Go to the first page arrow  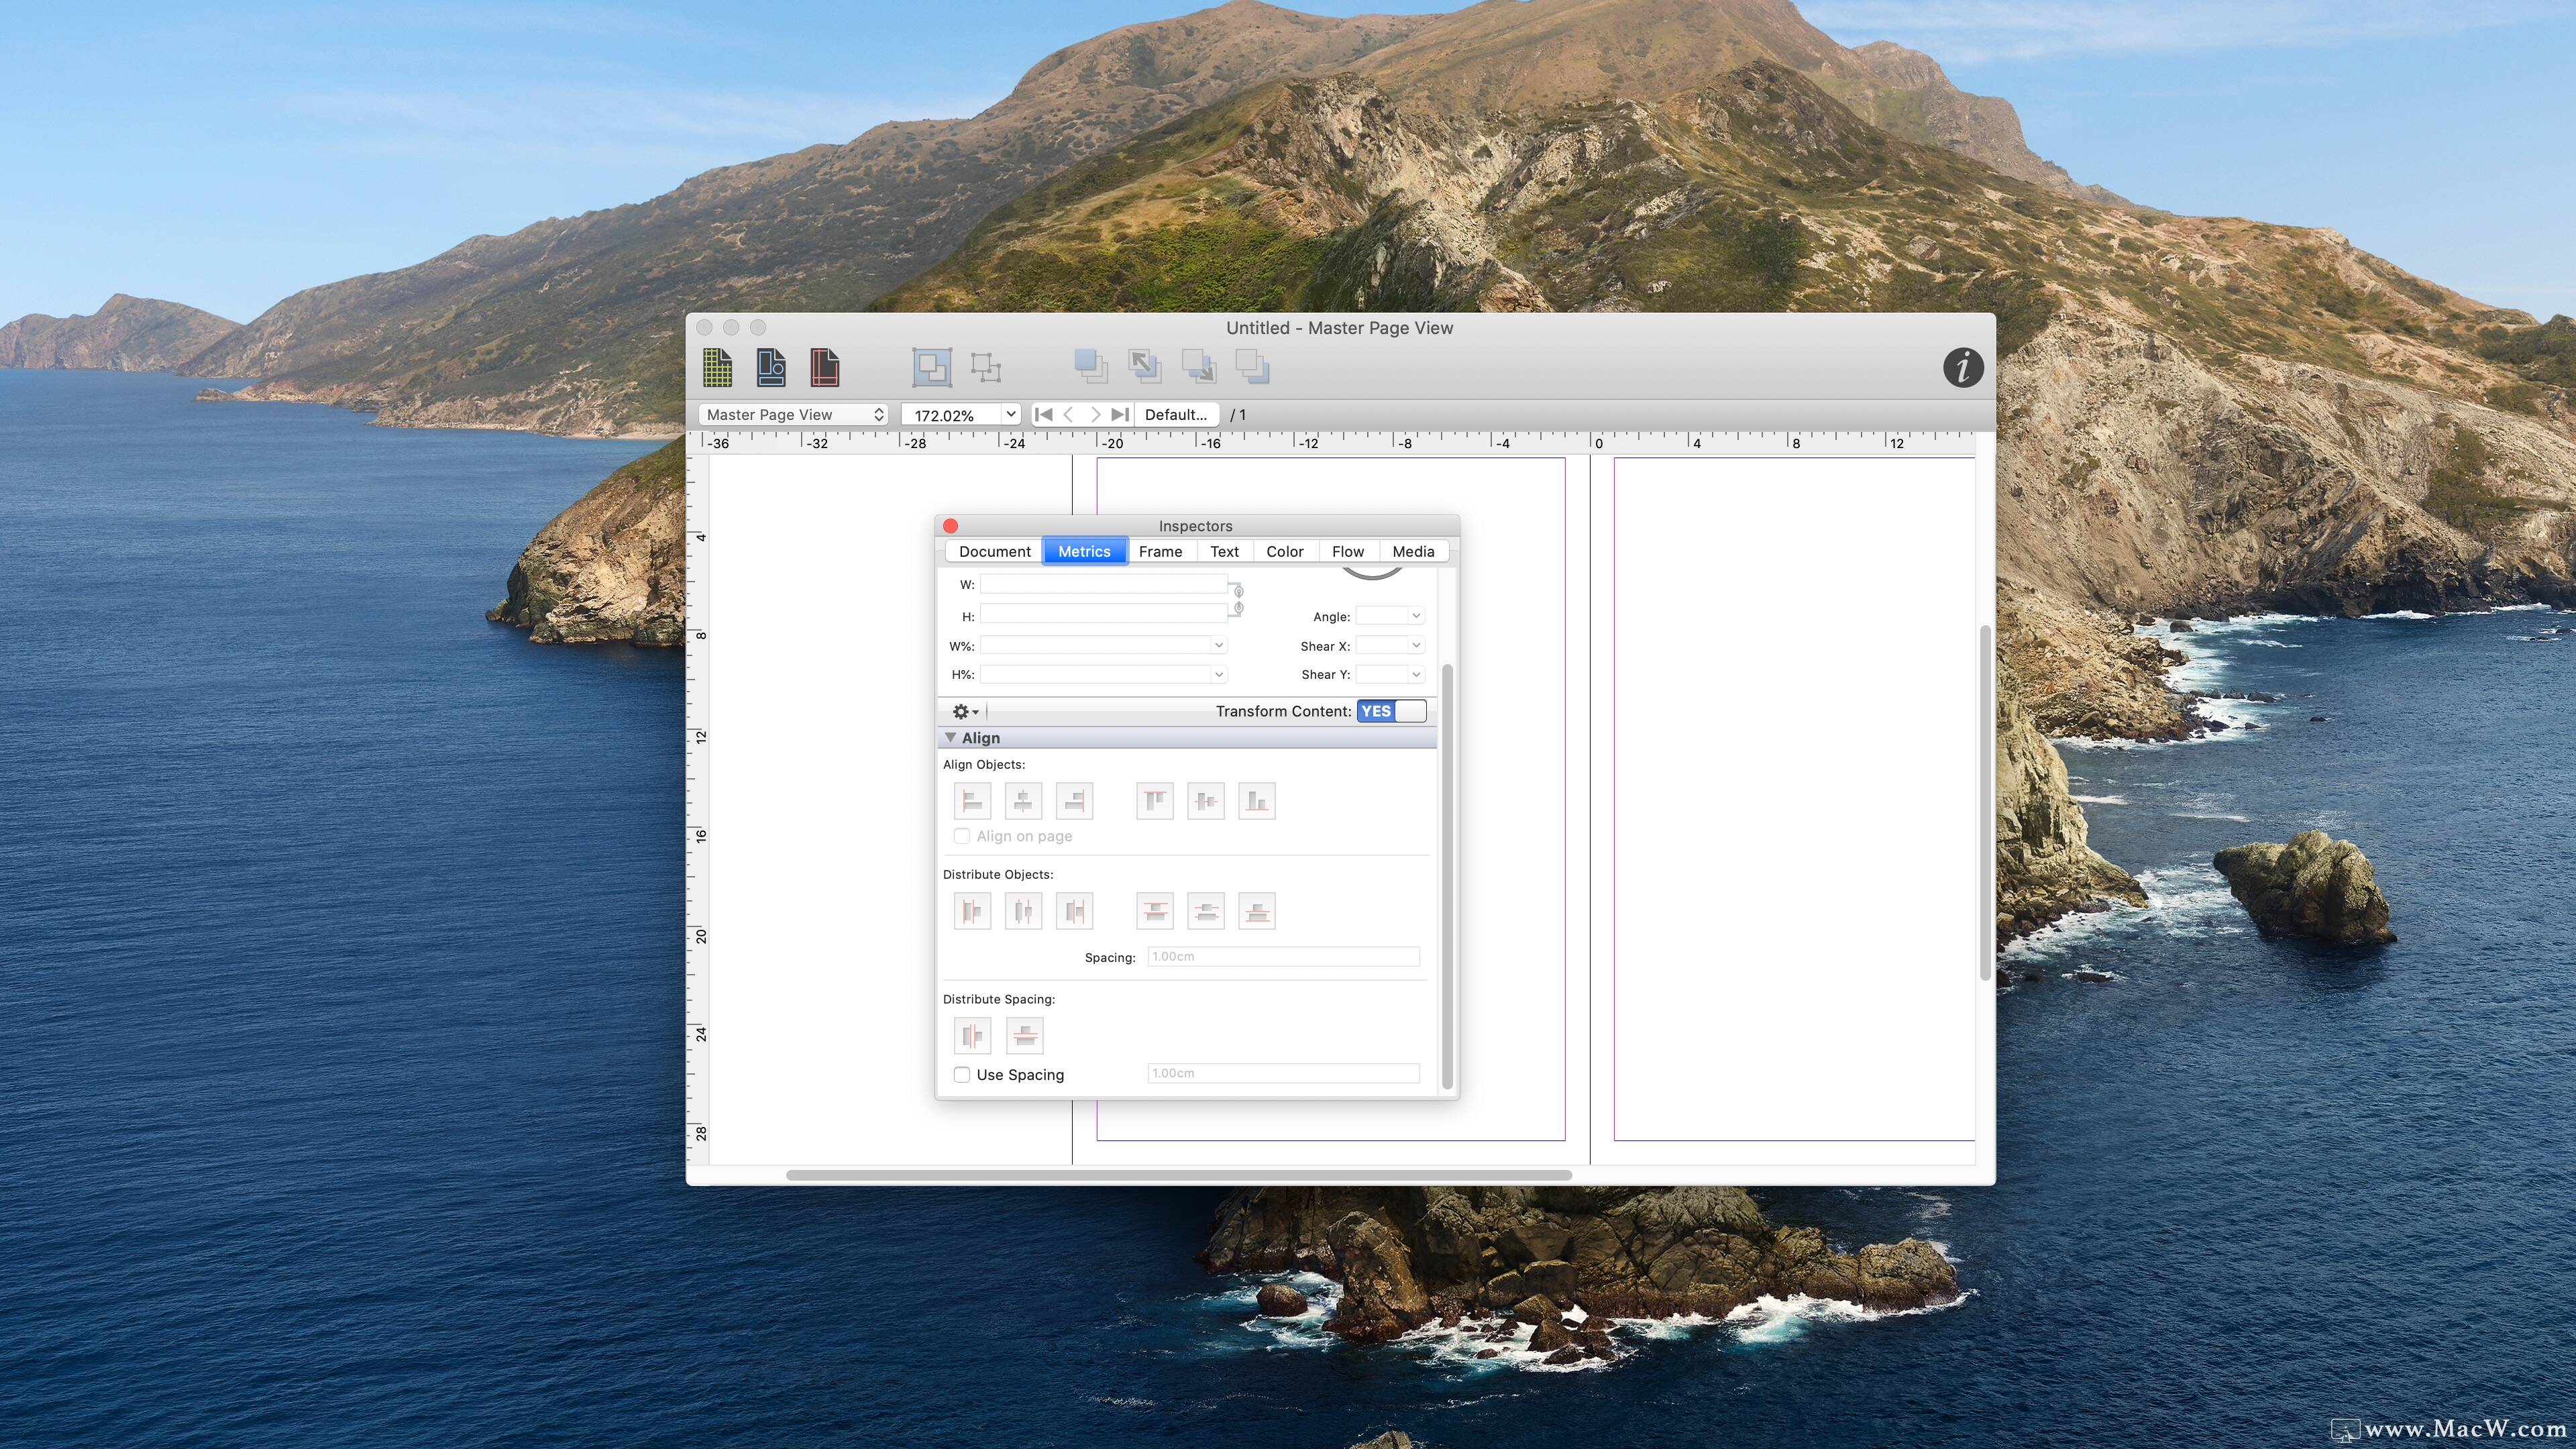click(1043, 414)
